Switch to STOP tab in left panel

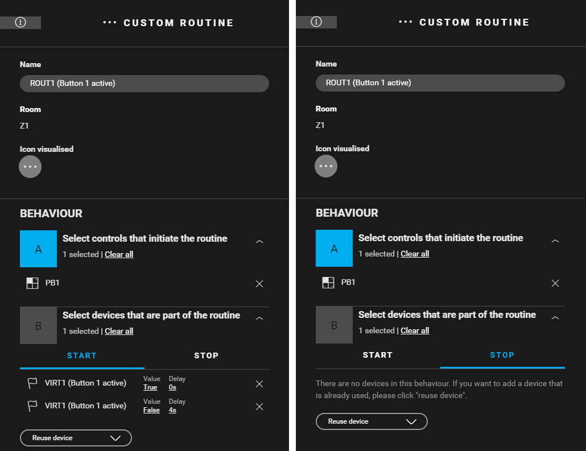pos(207,355)
